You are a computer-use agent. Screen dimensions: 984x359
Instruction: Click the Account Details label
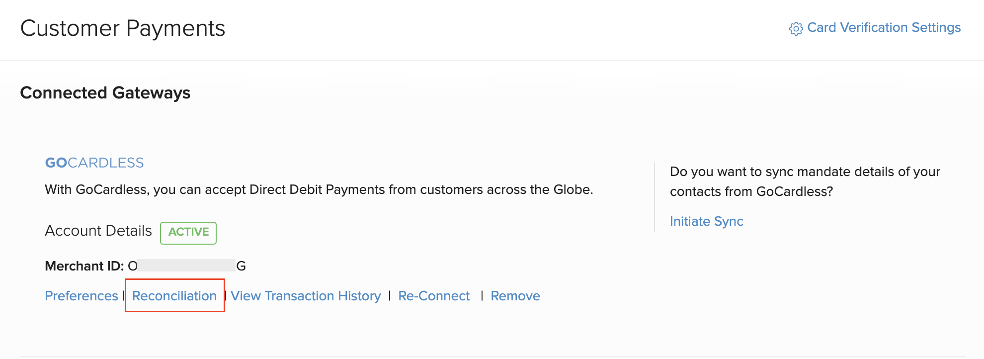[98, 231]
